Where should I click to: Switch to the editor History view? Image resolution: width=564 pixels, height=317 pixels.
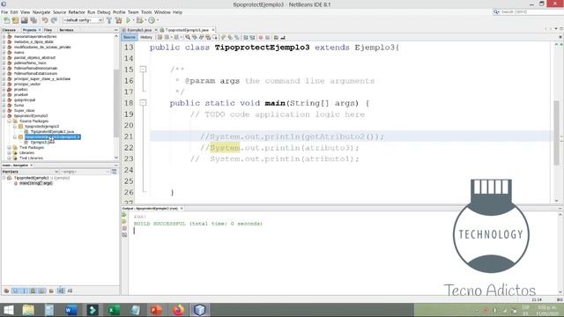146,37
